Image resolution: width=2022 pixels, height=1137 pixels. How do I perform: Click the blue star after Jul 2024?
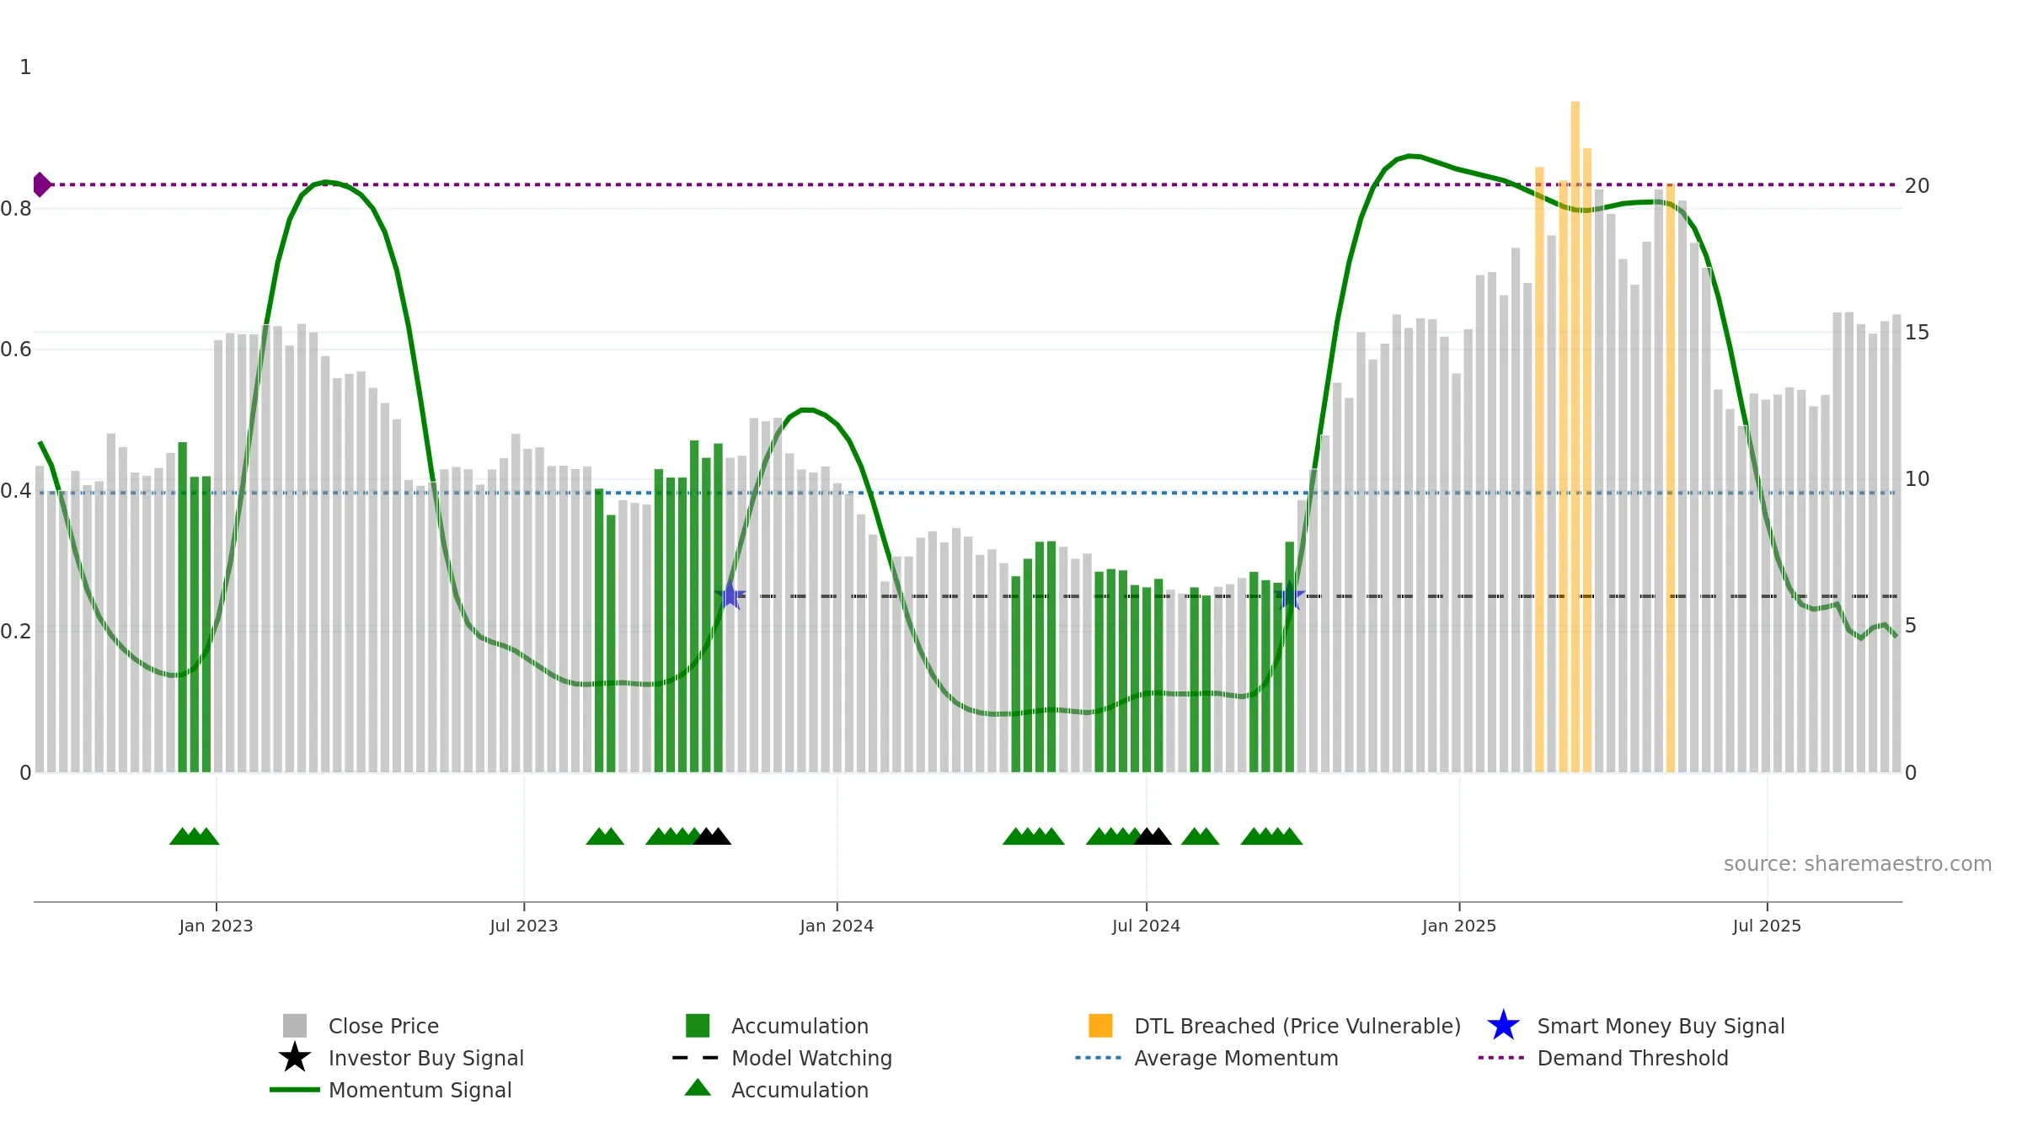(x=1290, y=595)
